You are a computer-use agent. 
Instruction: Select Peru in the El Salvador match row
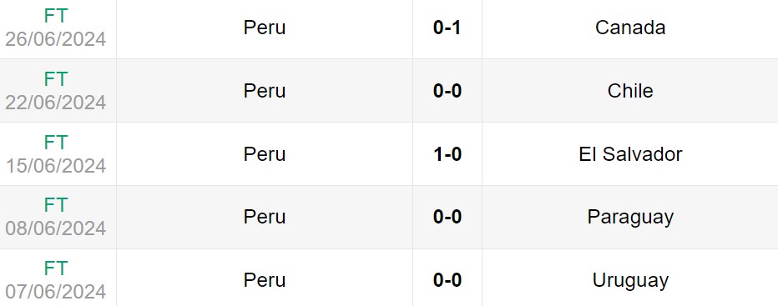(x=265, y=154)
